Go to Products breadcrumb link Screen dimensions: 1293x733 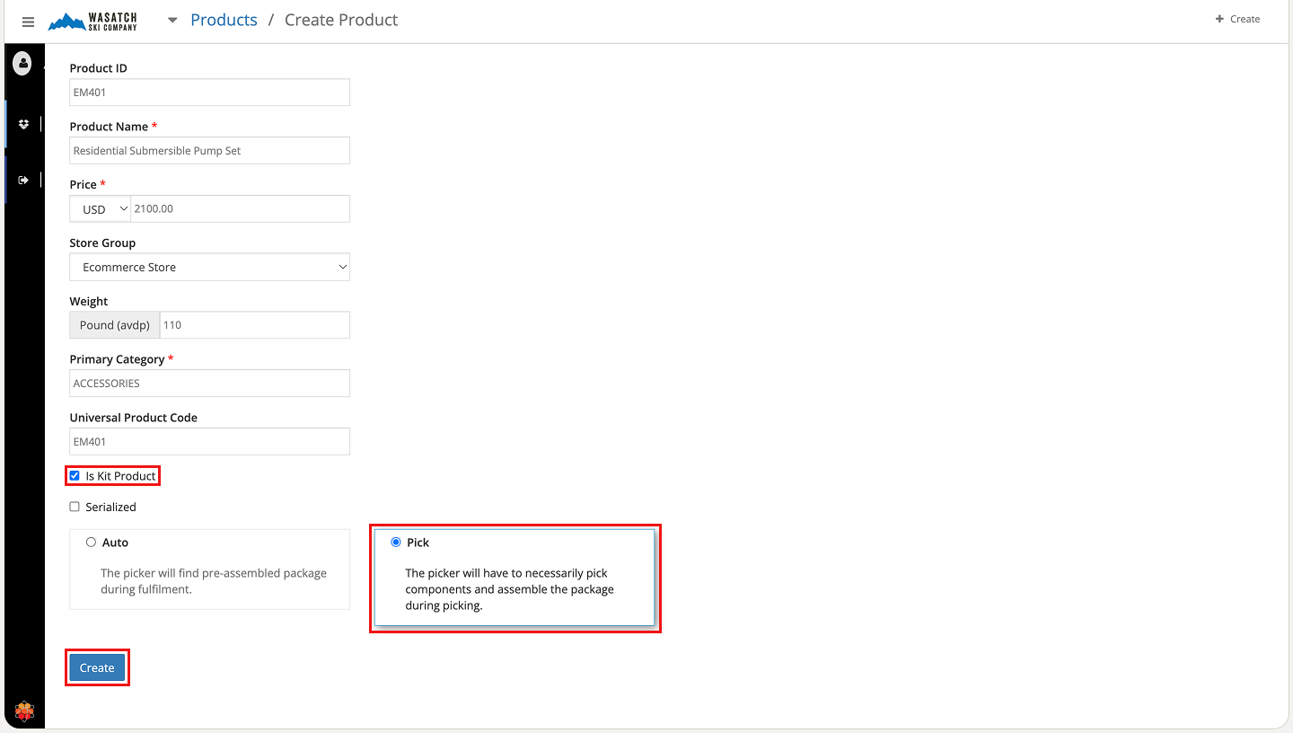point(224,20)
